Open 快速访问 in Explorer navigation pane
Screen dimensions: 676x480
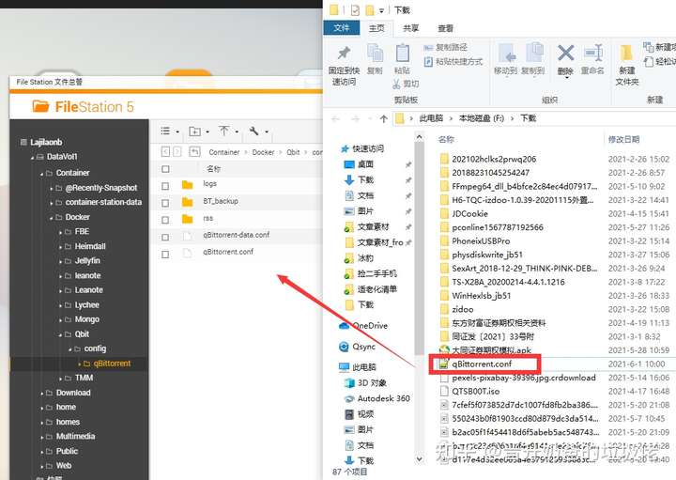(x=368, y=148)
